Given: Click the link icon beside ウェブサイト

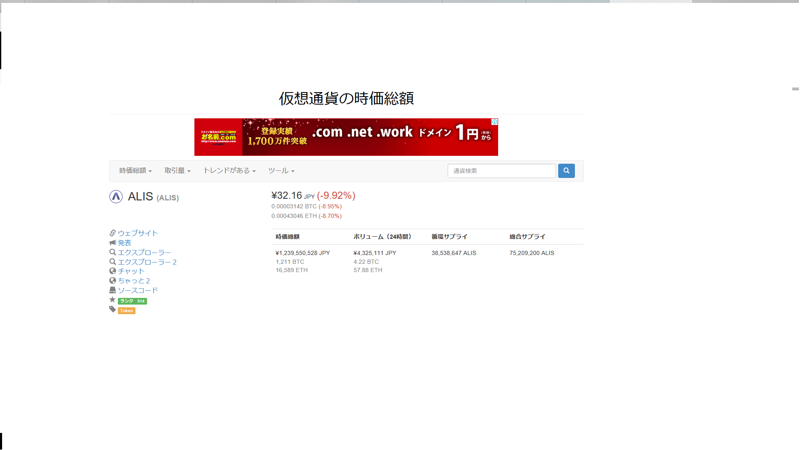Looking at the screenshot, I should point(113,233).
